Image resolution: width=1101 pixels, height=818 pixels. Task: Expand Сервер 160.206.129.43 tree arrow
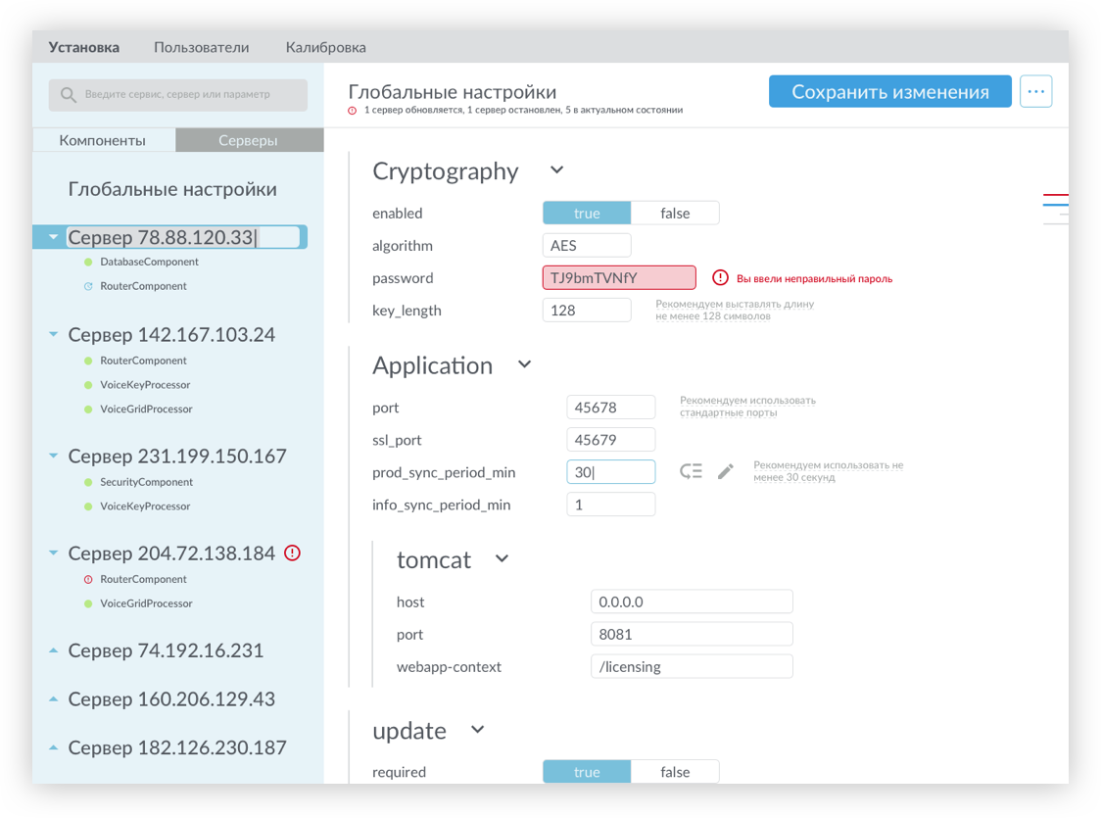[53, 698]
